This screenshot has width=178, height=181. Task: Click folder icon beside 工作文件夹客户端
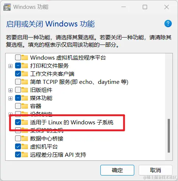(x=25, y=74)
